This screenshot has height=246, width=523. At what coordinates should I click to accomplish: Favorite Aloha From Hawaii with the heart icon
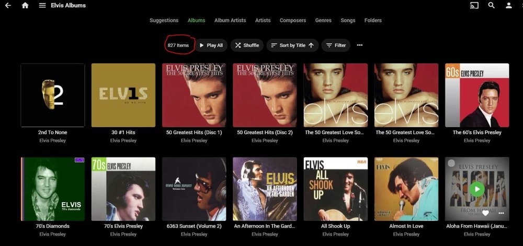(x=486, y=213)
